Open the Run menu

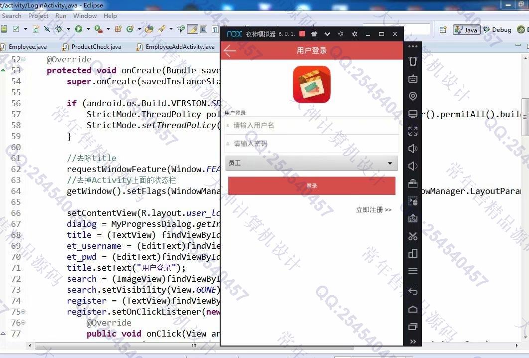61,16
